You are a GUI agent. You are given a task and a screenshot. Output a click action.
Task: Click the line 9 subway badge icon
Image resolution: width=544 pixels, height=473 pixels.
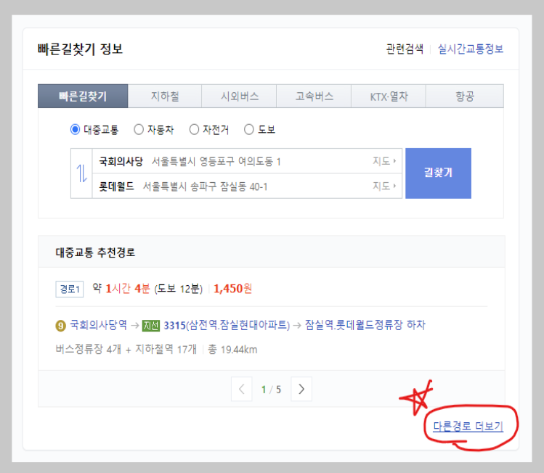pos(61,326)
